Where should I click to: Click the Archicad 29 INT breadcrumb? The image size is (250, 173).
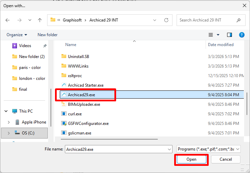pyautogui.click(x=103, y=20)
